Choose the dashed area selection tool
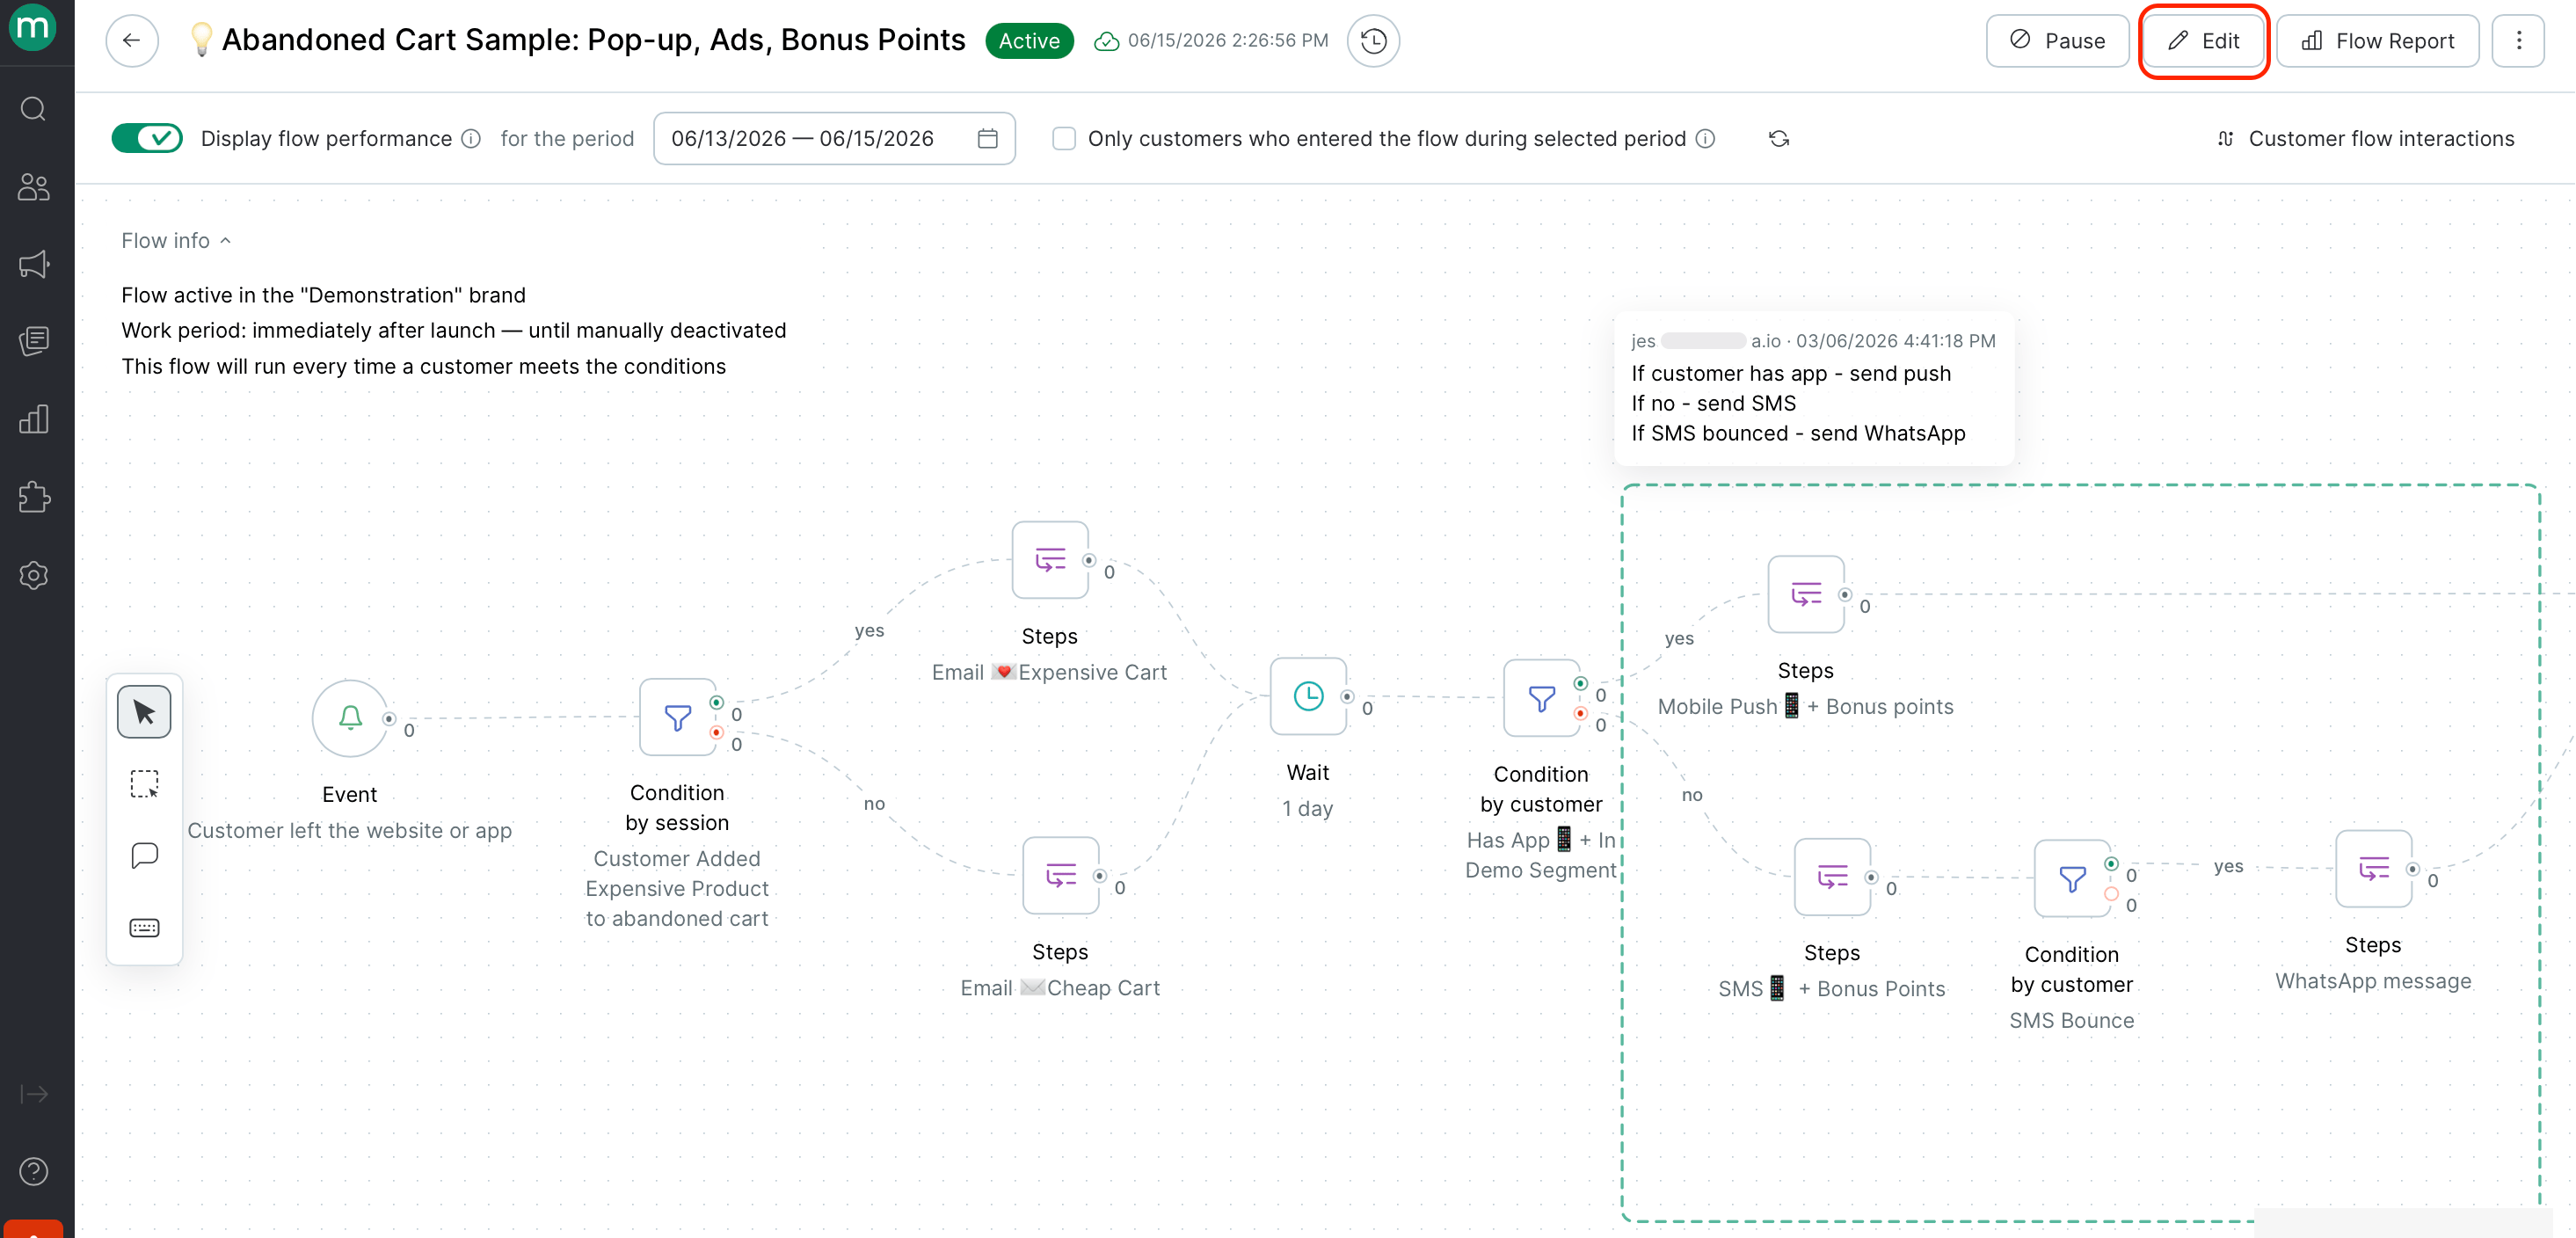Screen dimensions: 2576x1238 click(x=144, y=784)
